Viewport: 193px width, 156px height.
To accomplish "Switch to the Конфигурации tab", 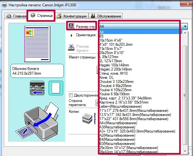I will click(x=72, y=16).
